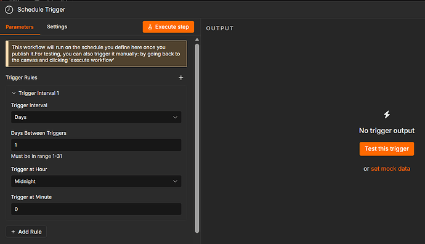The image size is (425, 244).
Task: Switch to the Settings tab
Action: pos(57,26)
